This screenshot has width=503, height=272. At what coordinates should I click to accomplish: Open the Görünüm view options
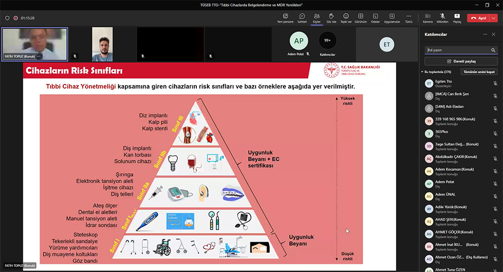pos(360,18)
